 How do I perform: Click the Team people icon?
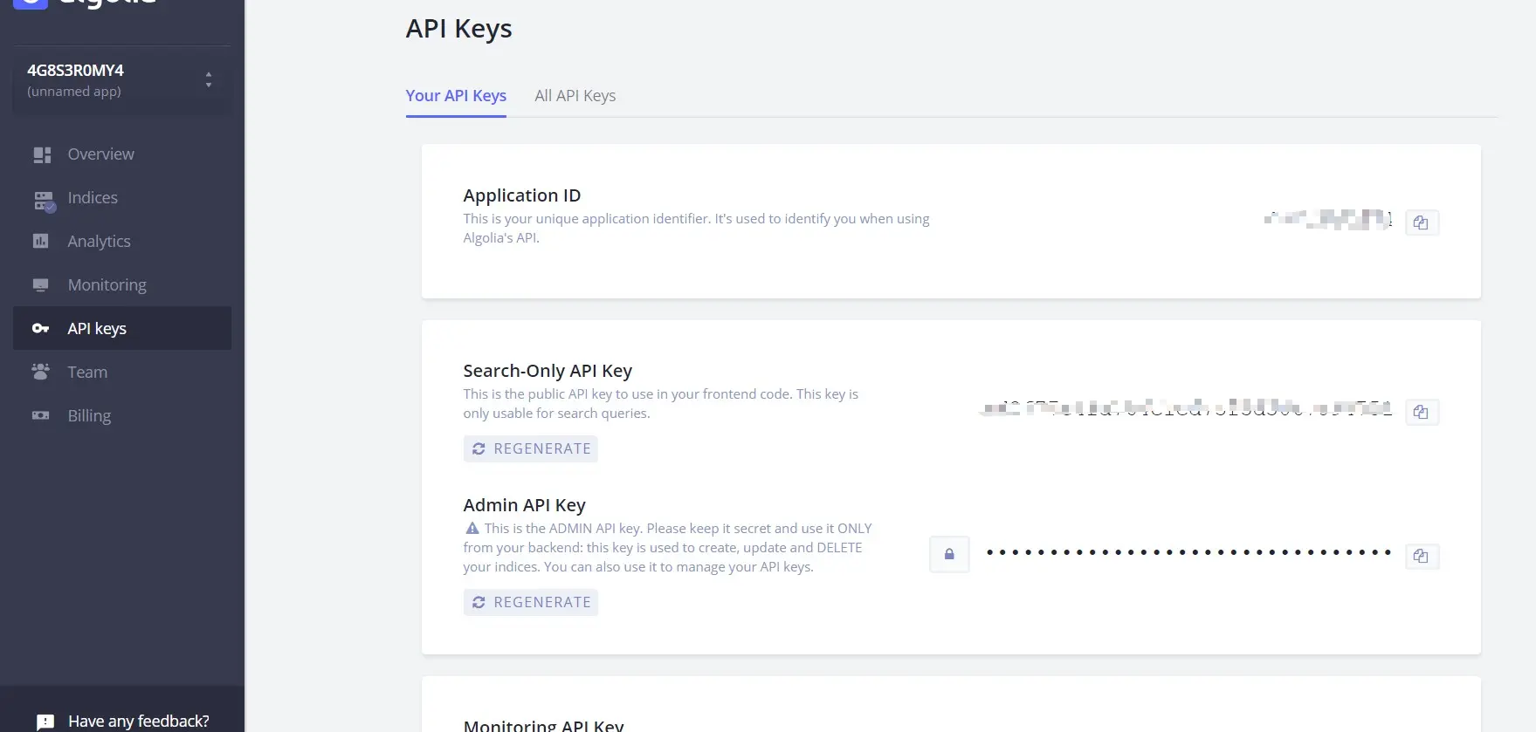click(x=41, y=372)
